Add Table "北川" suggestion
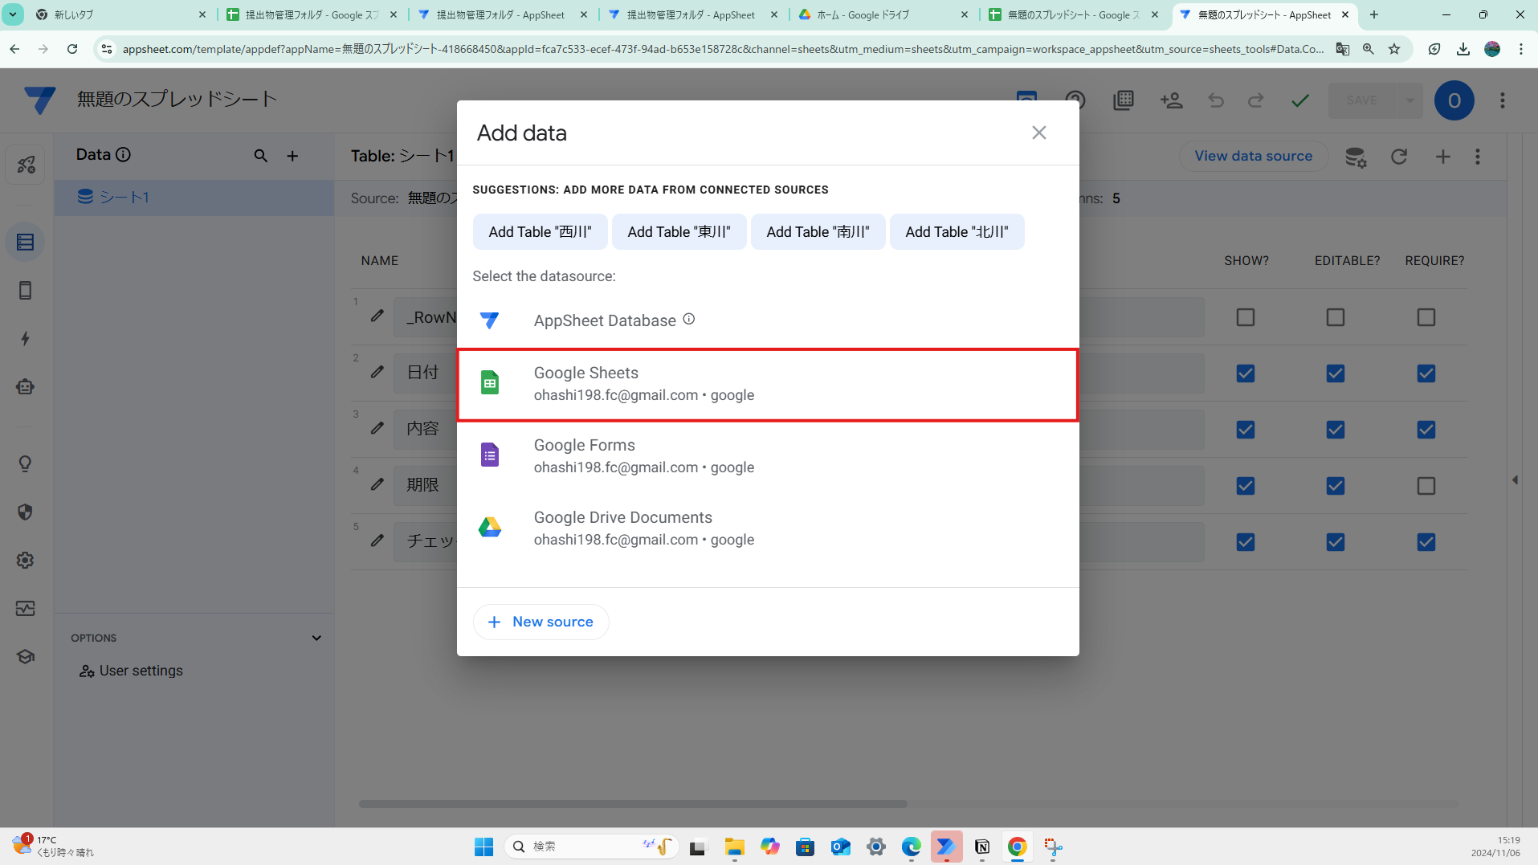This screenshot has width=1538, height=865. point(957,232)
